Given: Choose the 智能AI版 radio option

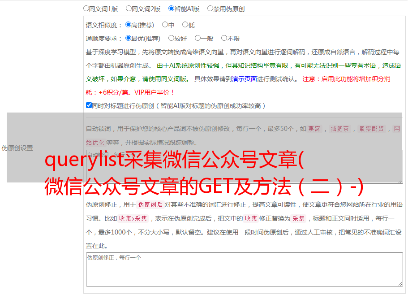Looking at the screenshot, I should [171, 9].
